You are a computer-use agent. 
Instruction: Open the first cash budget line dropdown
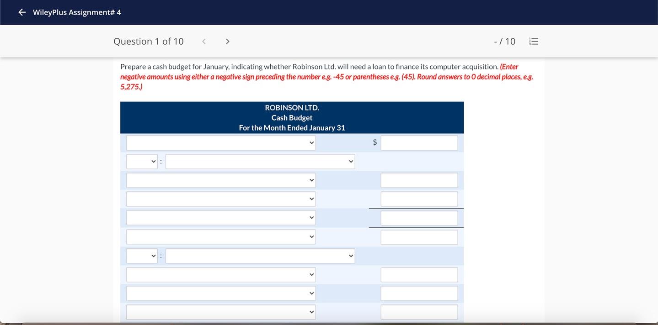pos(220,142)
